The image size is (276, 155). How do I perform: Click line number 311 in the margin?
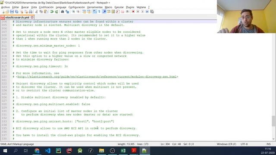point(4,46)
